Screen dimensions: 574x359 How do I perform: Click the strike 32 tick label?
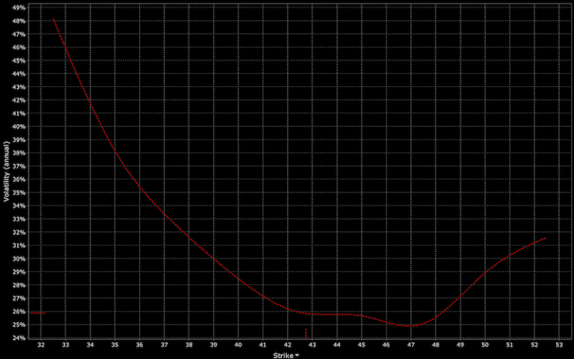pos(41,345)
